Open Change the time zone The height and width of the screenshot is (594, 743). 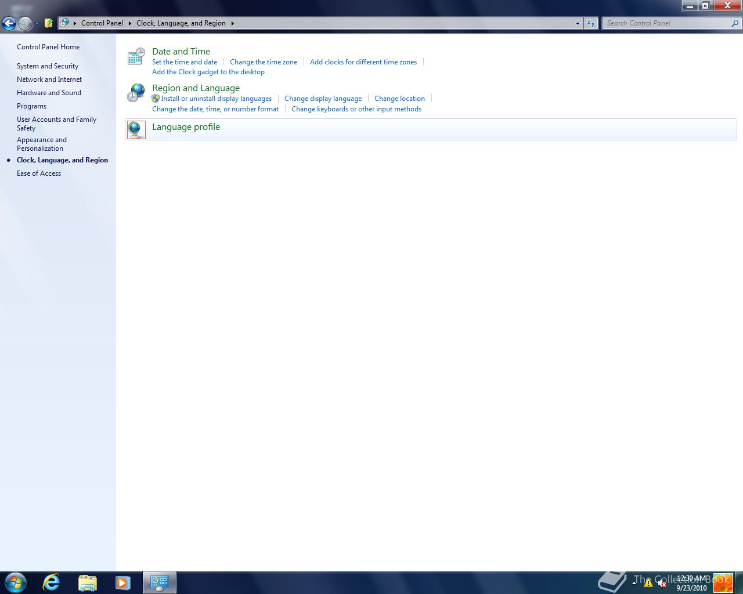(264, 62)
